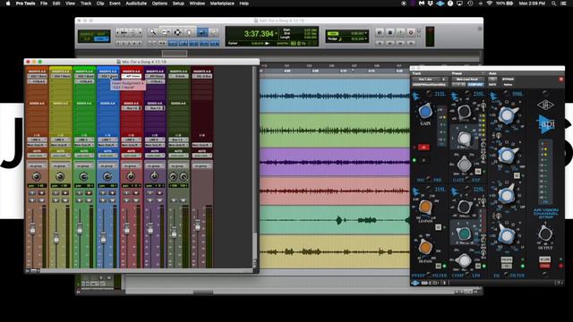The image size is (573, 322).
Task: Click the gate threshold knob under 235L
Action: pyautogui.click(x=464, y=111)
